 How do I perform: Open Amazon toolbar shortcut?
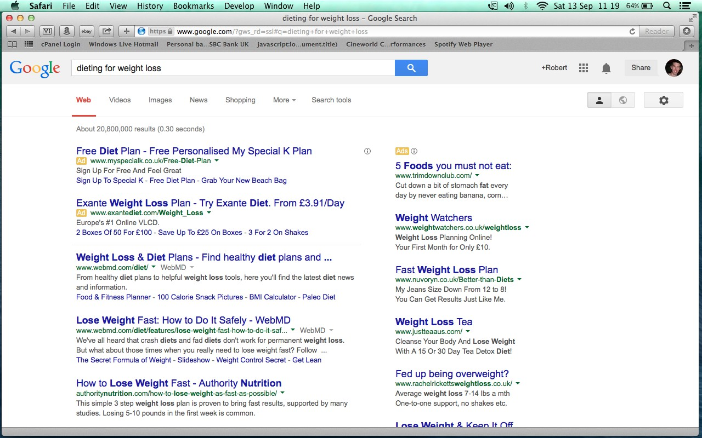(66, 31)
